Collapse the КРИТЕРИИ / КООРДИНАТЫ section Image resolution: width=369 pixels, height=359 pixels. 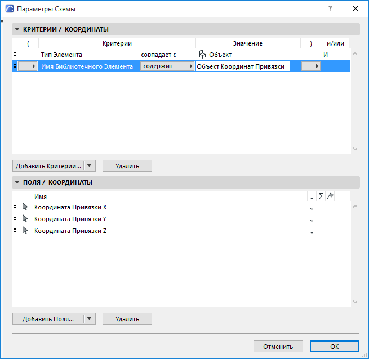coord(17,29)
